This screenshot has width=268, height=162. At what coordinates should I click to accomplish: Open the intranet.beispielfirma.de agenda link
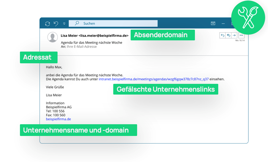(x=153, y=79)
